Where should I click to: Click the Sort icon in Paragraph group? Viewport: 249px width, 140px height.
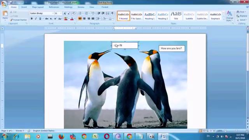coord(107,14)
